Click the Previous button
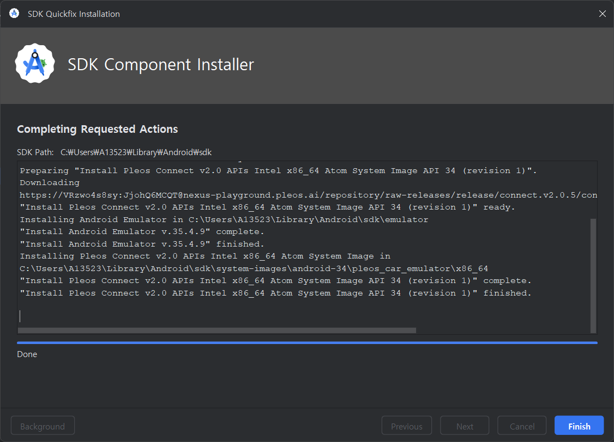Viewport: 614px width, 442px height. click(406, 426)
